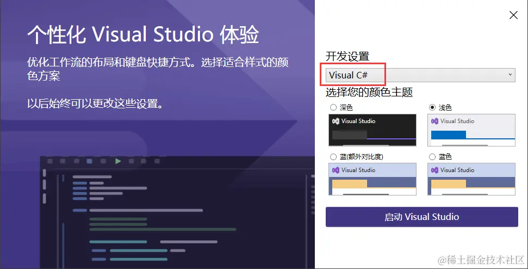Viewport: 528px width, 269px height.
Task: Select the 深色 dark theme radio button
Action: tap(333, 107)
